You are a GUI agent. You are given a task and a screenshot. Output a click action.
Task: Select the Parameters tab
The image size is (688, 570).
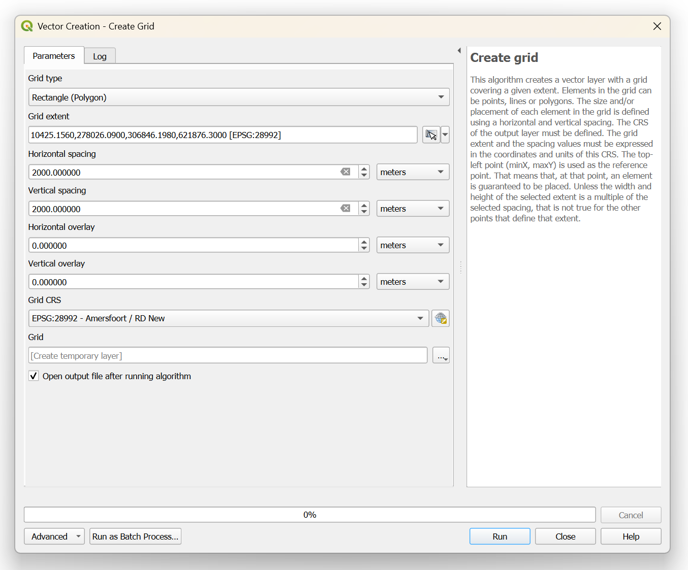pyautogui.click(x=54, y=56)
